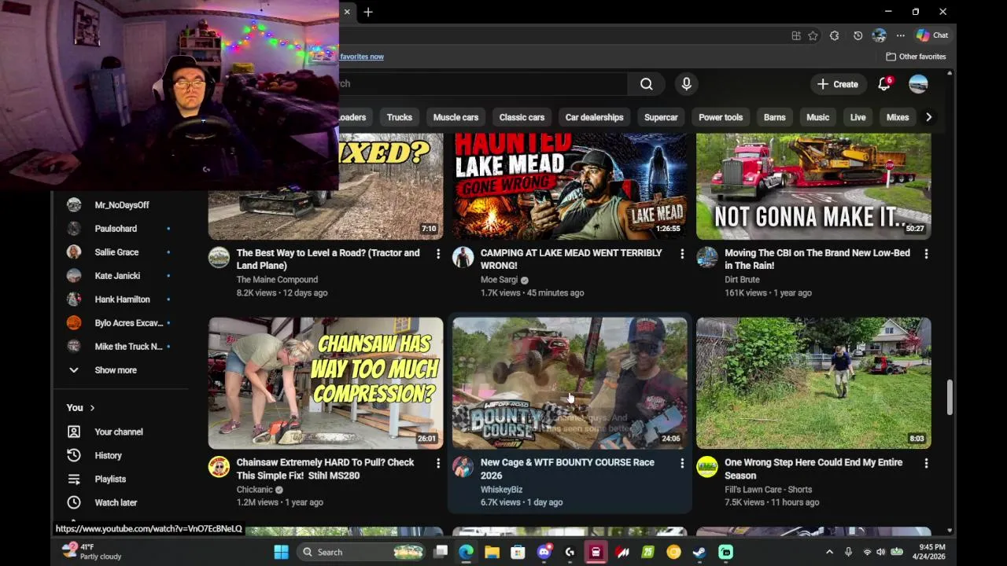Show hidden system tray icons
Image resolution: width=1007 pixels, height=566 pixels.
(829, 552)
